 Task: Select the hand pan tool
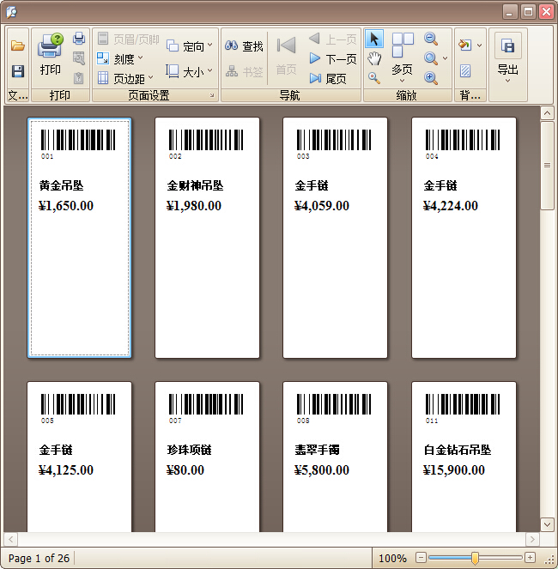(374, 58)
